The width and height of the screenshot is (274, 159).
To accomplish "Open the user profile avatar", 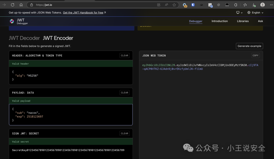I will tap(263, 5).
